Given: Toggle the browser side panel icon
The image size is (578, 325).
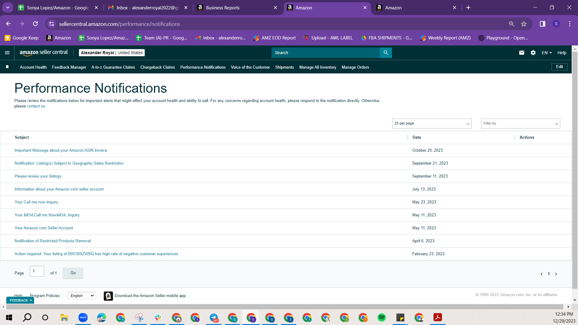Looking at the screenshot, I should coord(542,24).
